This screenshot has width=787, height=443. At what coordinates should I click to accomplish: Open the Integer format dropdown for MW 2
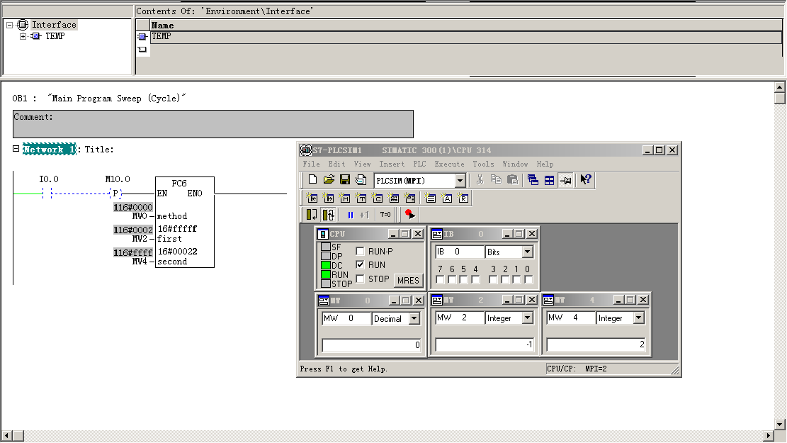[528, 318]
